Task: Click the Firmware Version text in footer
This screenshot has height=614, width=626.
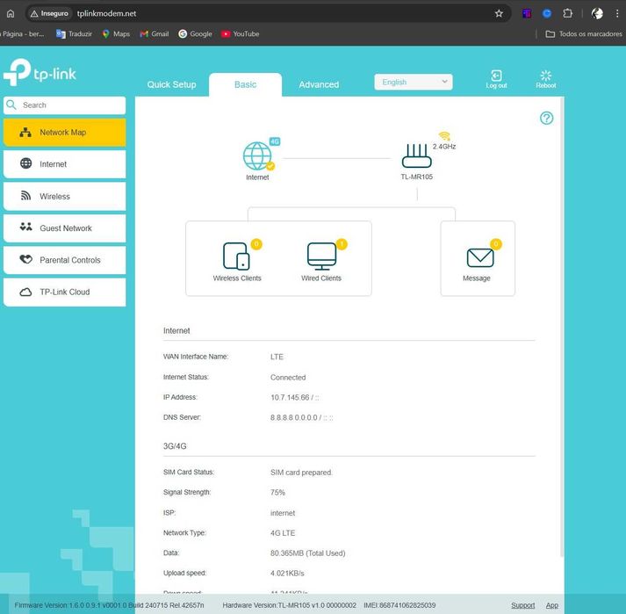Action: 109,605
